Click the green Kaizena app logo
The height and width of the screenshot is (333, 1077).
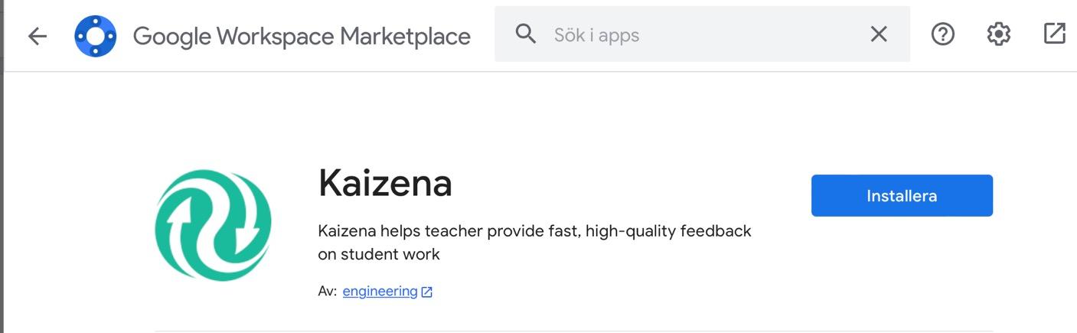pos(213,225)
